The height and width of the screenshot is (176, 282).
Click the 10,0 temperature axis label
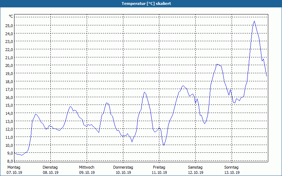tap(9, 145)
